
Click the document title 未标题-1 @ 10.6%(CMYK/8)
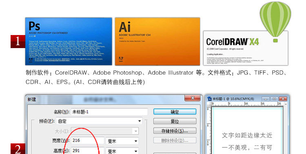pos(233,99)
